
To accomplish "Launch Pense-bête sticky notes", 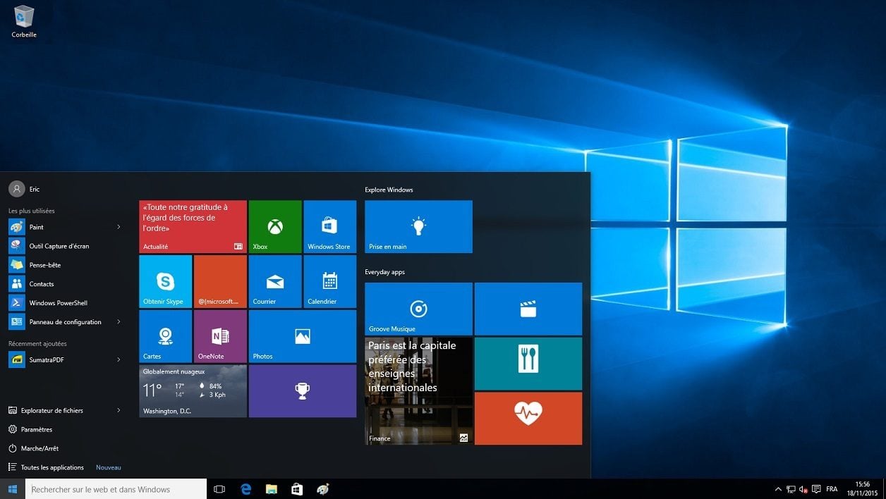I will click(x=65, y=265).
